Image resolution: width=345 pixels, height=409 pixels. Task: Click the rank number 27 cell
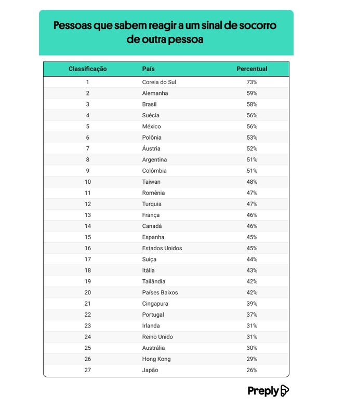tap(87, 370)
